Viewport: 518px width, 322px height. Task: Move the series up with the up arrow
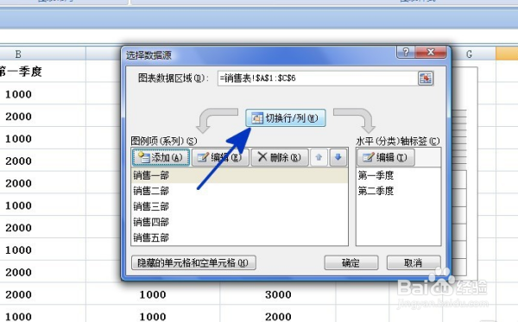[319, 157]
